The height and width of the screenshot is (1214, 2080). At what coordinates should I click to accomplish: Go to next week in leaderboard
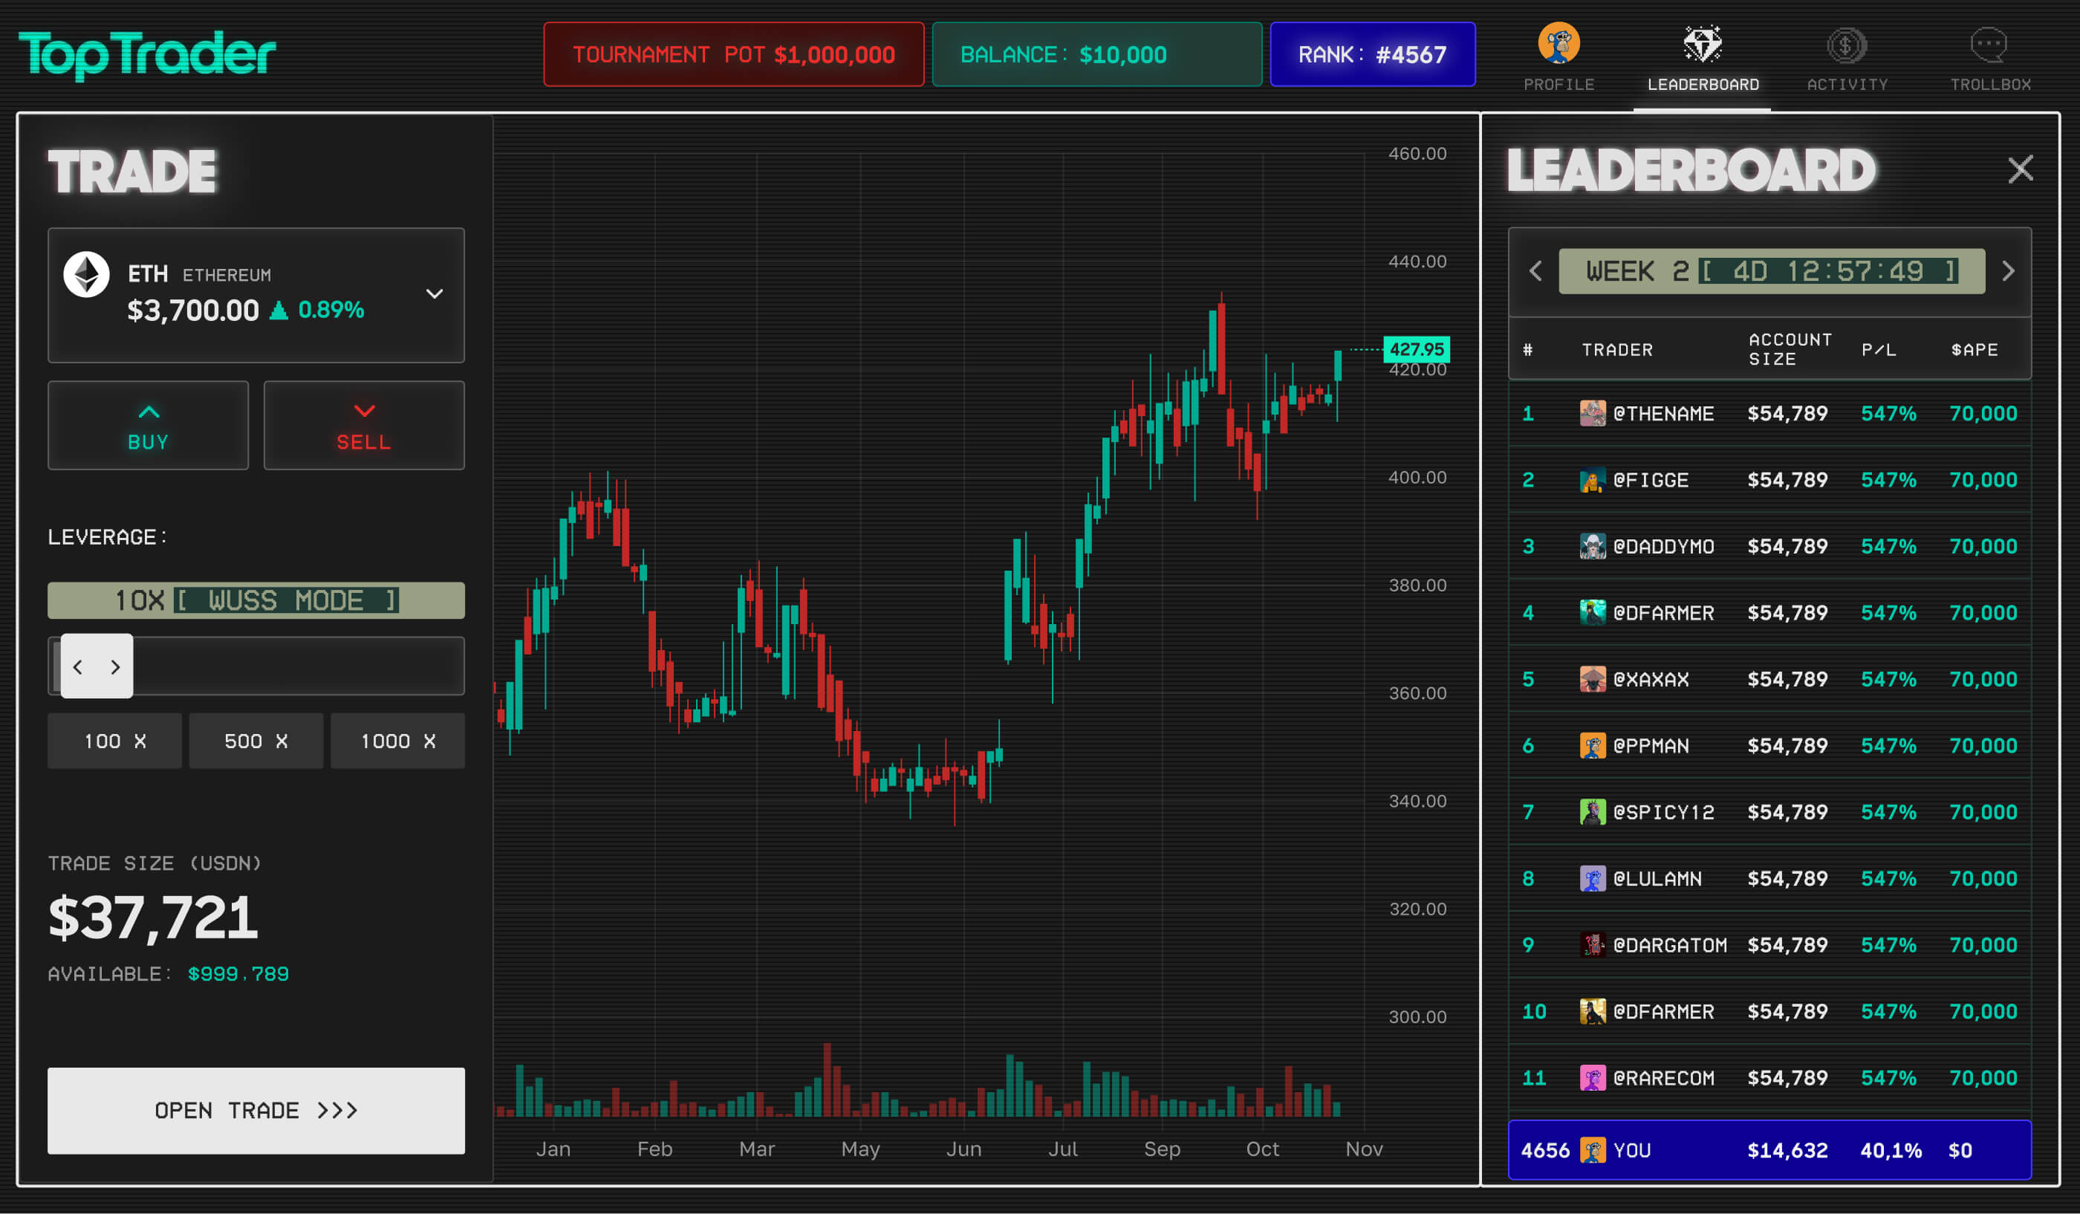click(2008, 271)
